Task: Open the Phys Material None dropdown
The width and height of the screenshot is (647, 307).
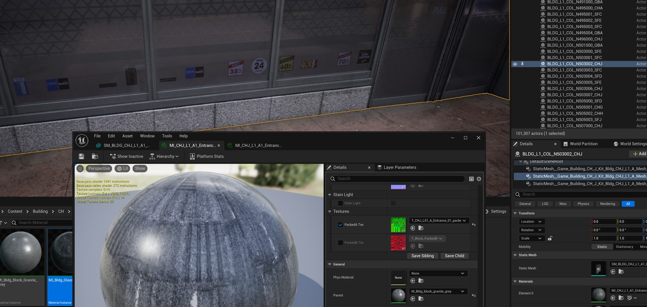Action: coord(439,273)
